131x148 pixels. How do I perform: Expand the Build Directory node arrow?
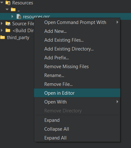[2, 30]
